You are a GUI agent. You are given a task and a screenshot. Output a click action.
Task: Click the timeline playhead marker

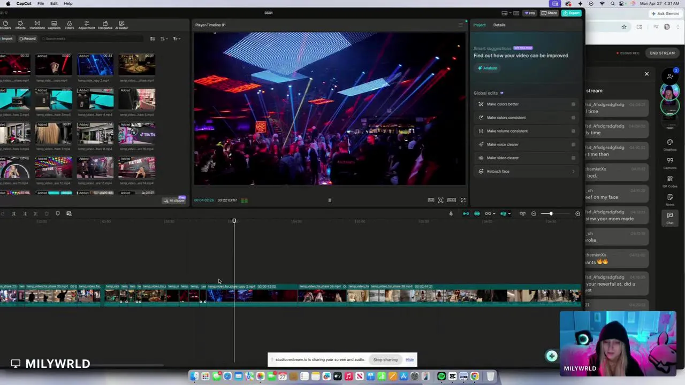(234, 221)
